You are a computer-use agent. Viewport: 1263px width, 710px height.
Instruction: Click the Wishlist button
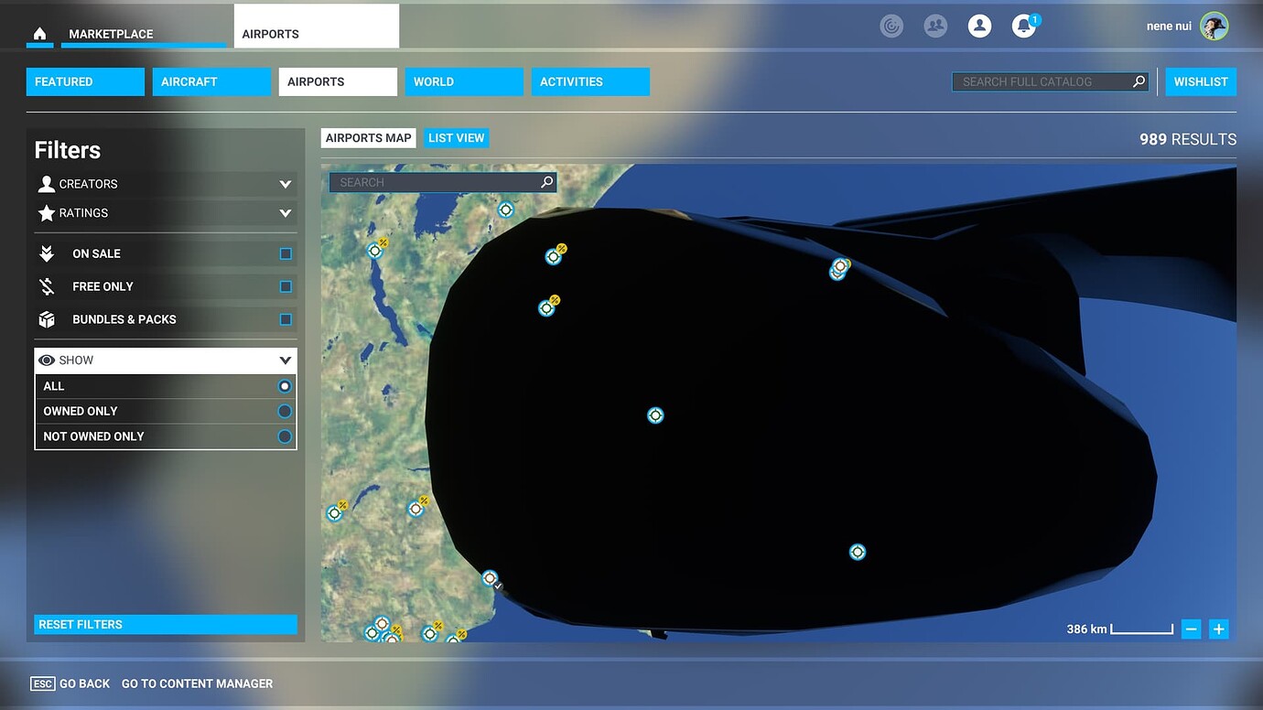[1200, 81]
